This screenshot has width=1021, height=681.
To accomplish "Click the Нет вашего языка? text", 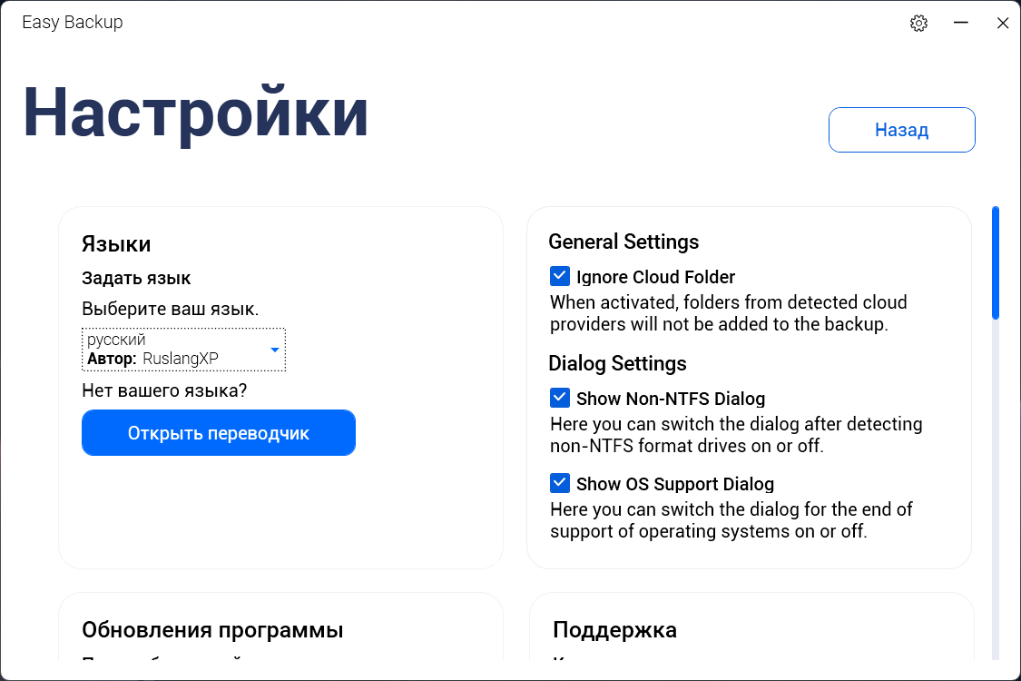I will coord(164,391).
